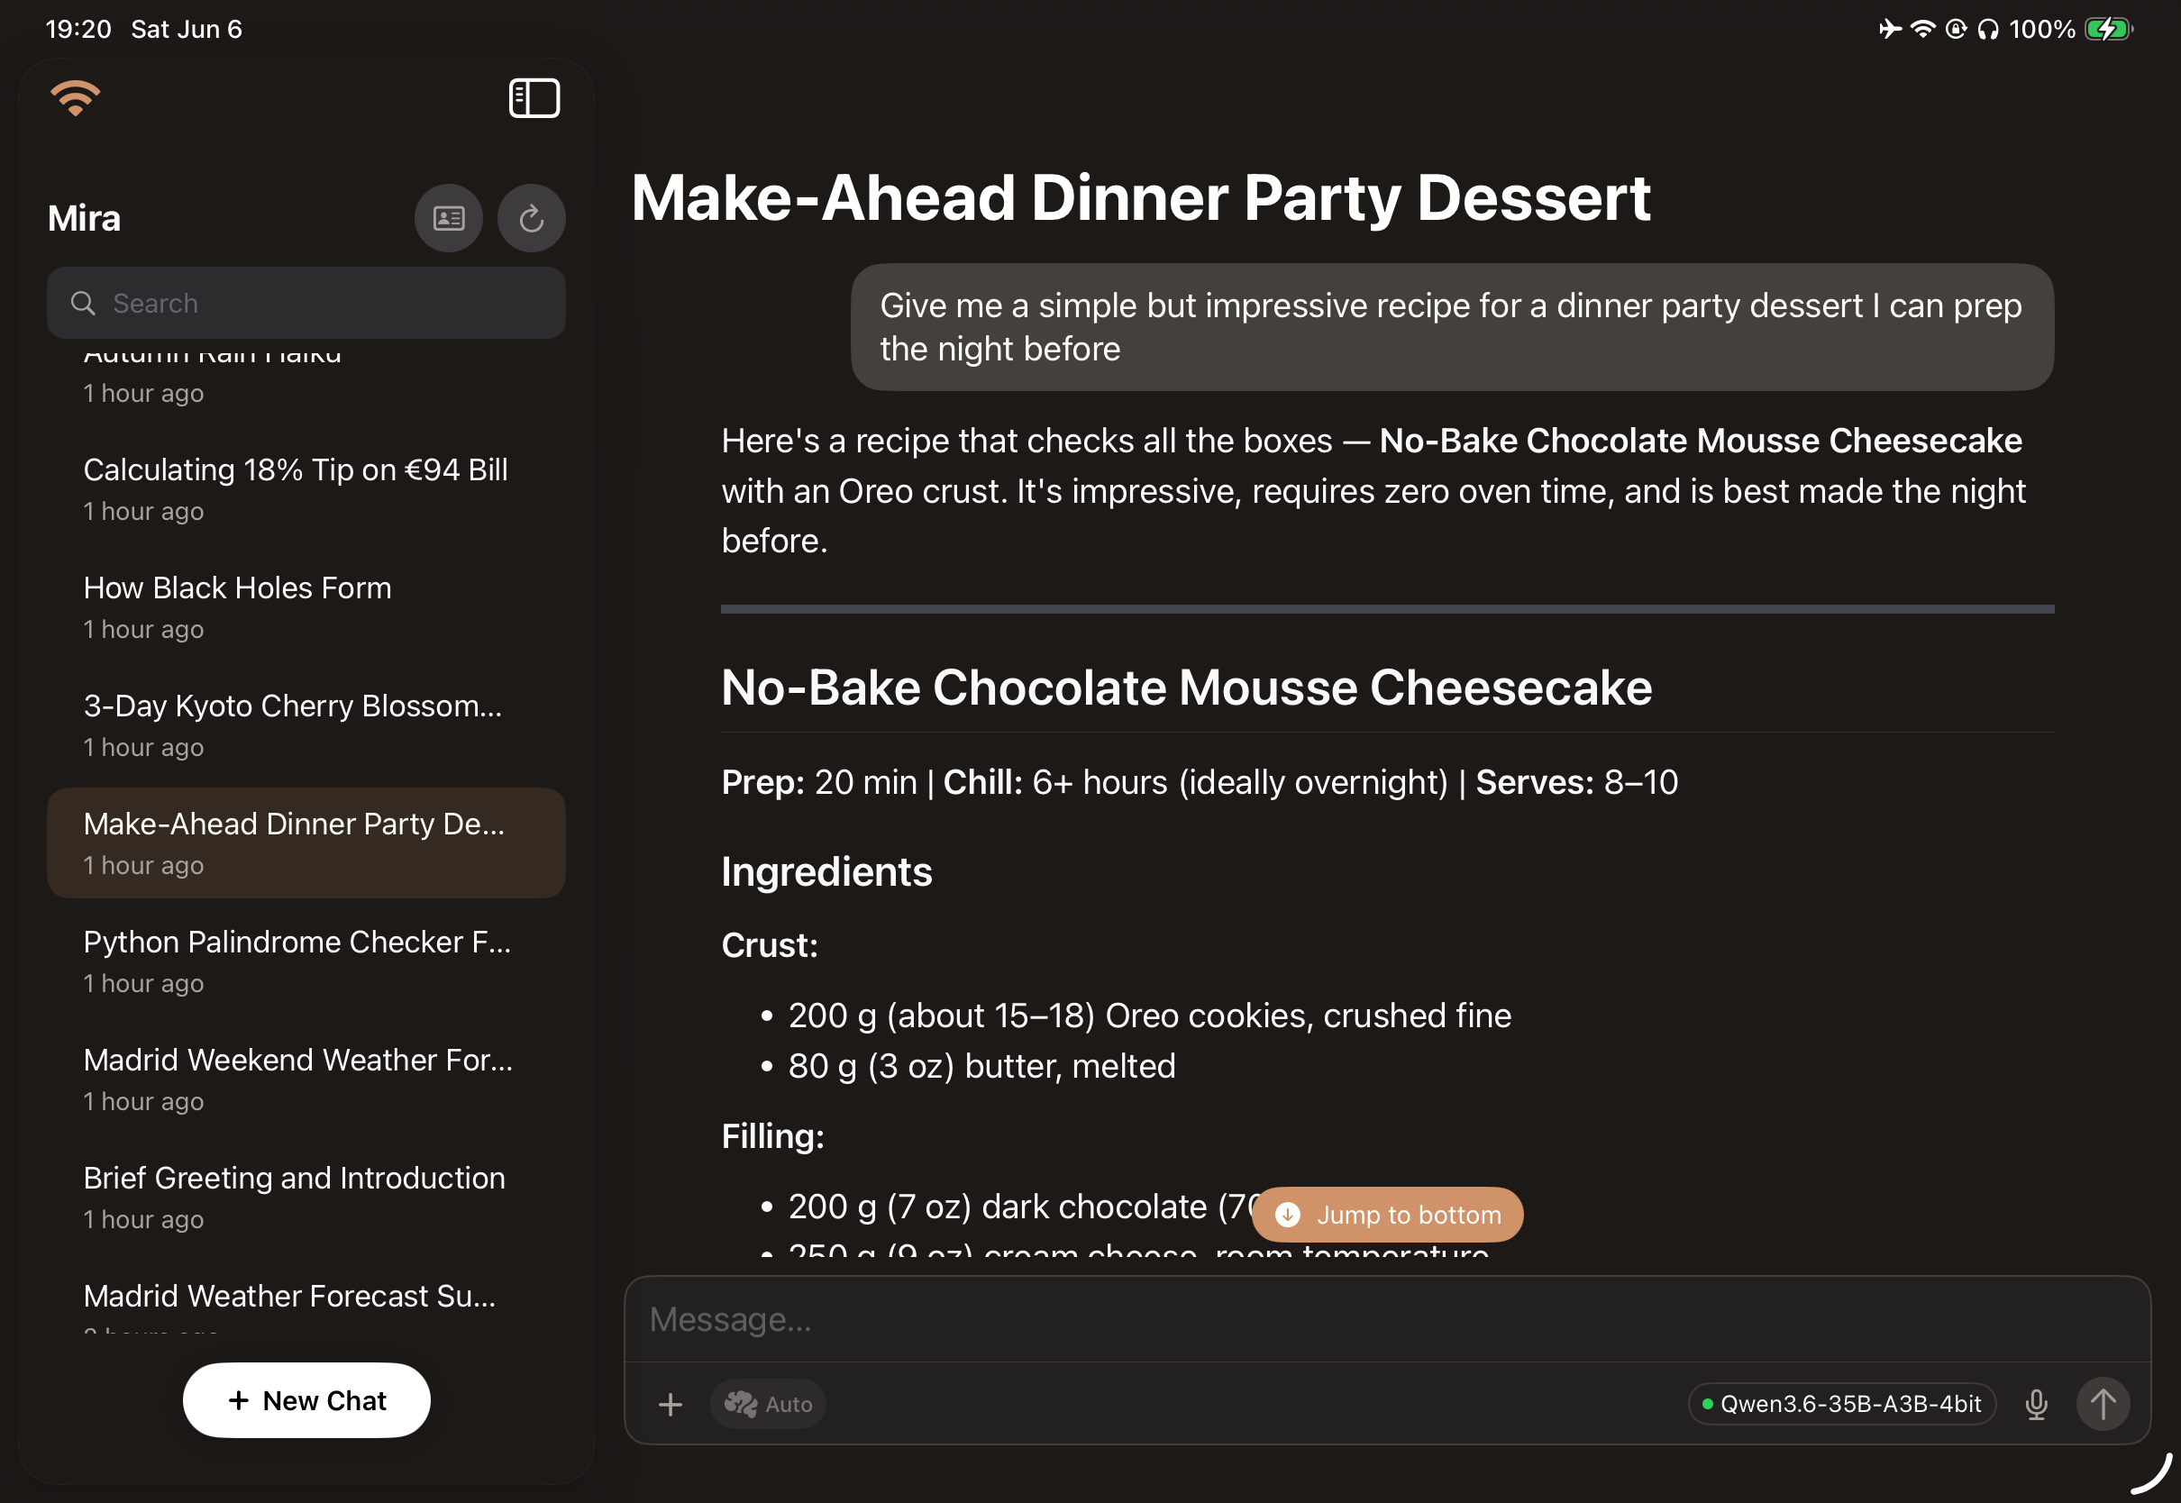Screen dimensions: 2181x1503
Task: Open Calculating 18% Tip on €94 Bill chat
Action: (306, 488)
